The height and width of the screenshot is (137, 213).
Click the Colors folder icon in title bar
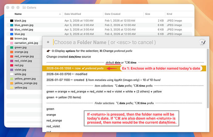point(24,7)
